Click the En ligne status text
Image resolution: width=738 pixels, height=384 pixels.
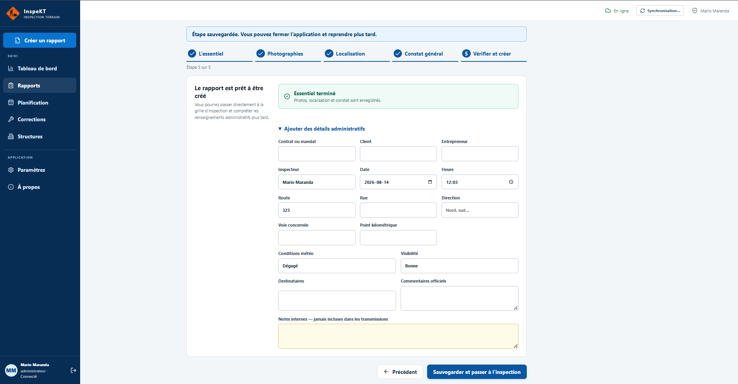point(621,11)
